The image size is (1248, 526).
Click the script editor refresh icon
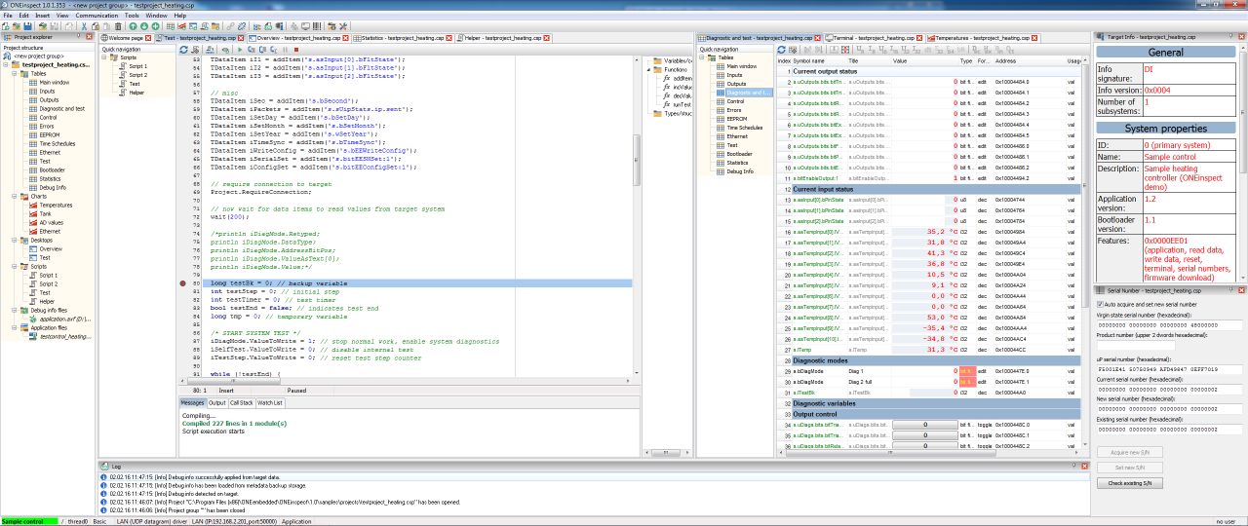[183, 49]
